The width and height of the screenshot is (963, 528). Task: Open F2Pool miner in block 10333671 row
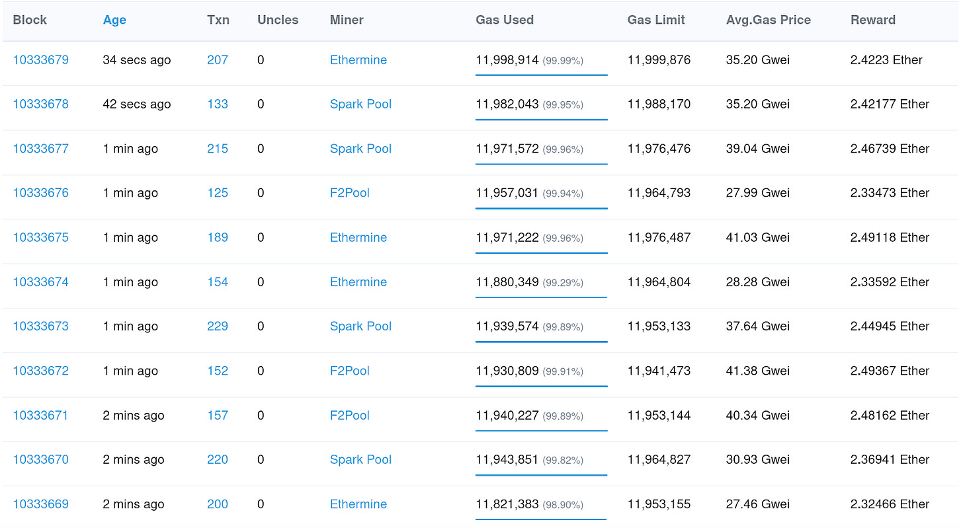click(x=349, y=416)
